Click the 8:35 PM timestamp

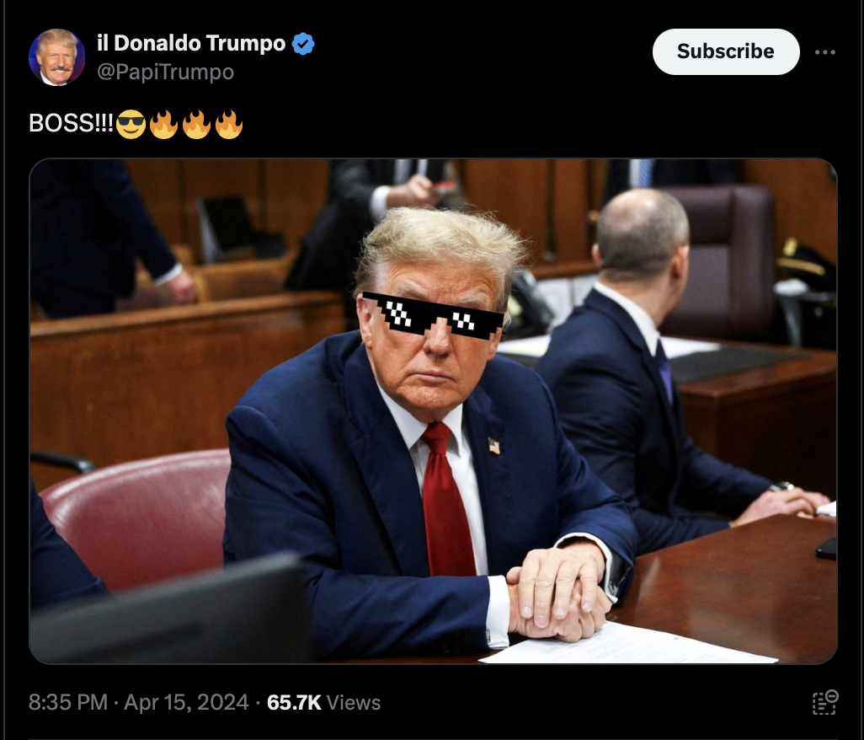click(67, 702)
